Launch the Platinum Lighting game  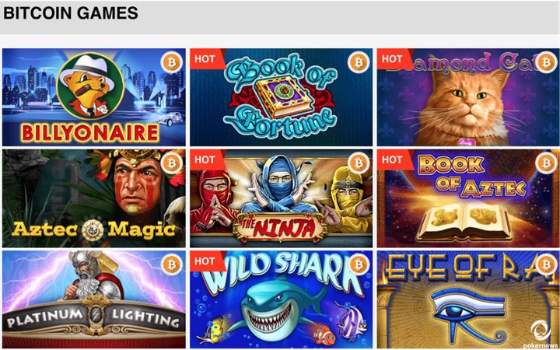click(x=94, y=299)
